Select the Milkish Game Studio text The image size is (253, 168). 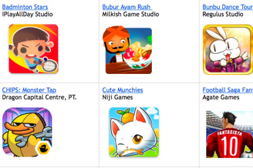coord(130,14)
